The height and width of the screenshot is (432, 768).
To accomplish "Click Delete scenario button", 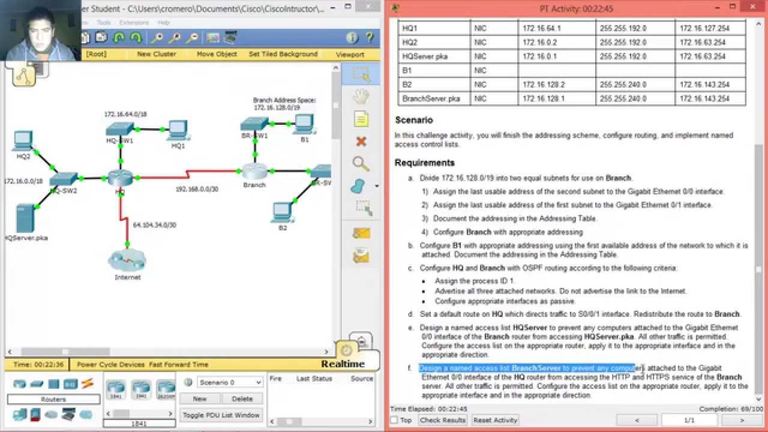I will click(x=242, y=398).
